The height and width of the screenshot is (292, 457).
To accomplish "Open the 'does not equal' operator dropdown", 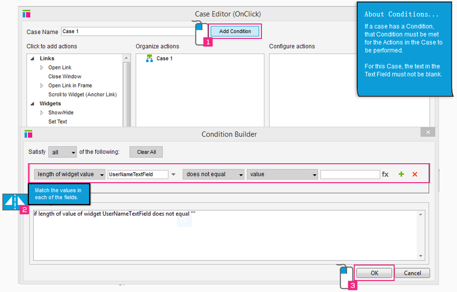I will coord(213,174).
